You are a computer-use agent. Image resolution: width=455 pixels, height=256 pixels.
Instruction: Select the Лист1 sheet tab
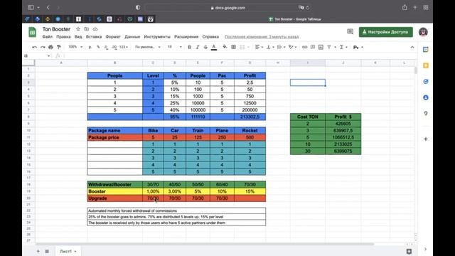(68, 251)
